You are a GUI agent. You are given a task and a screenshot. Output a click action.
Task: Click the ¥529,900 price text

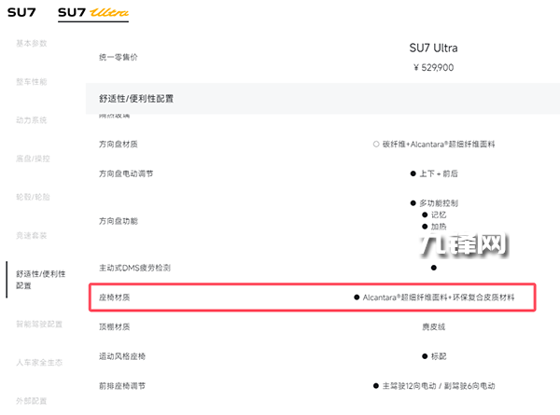coord(433,67)
